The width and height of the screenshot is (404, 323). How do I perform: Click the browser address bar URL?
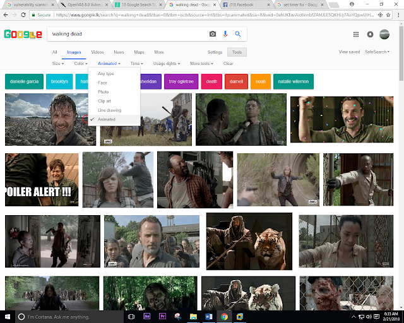coord(215,15)
